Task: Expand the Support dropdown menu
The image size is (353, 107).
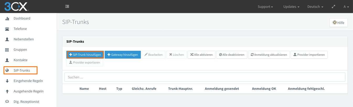Action: pos(265,7)
